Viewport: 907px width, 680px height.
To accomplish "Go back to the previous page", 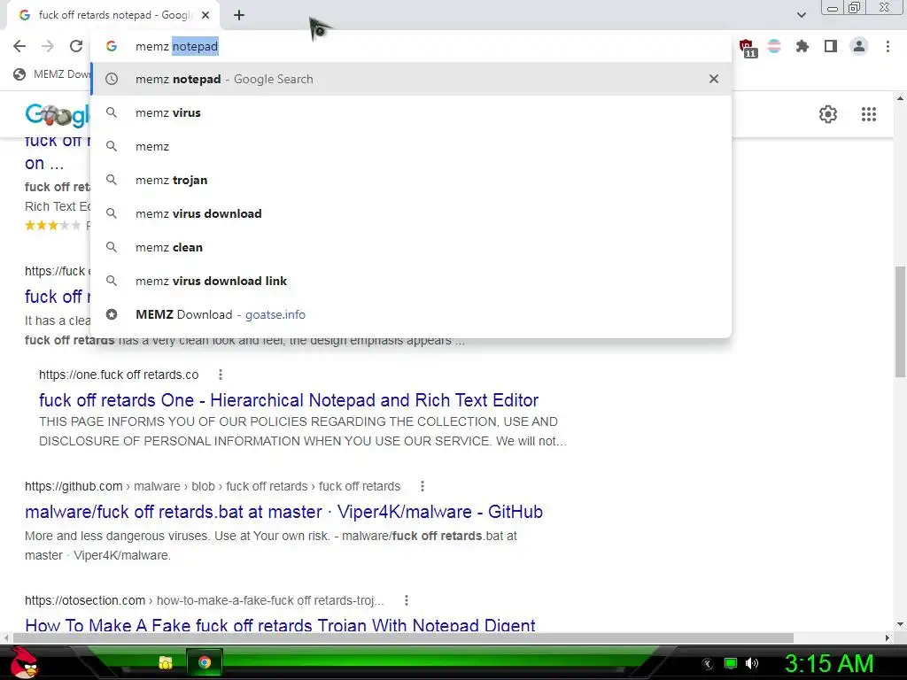I will click(19, 46).
